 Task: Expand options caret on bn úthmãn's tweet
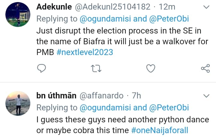206,96
